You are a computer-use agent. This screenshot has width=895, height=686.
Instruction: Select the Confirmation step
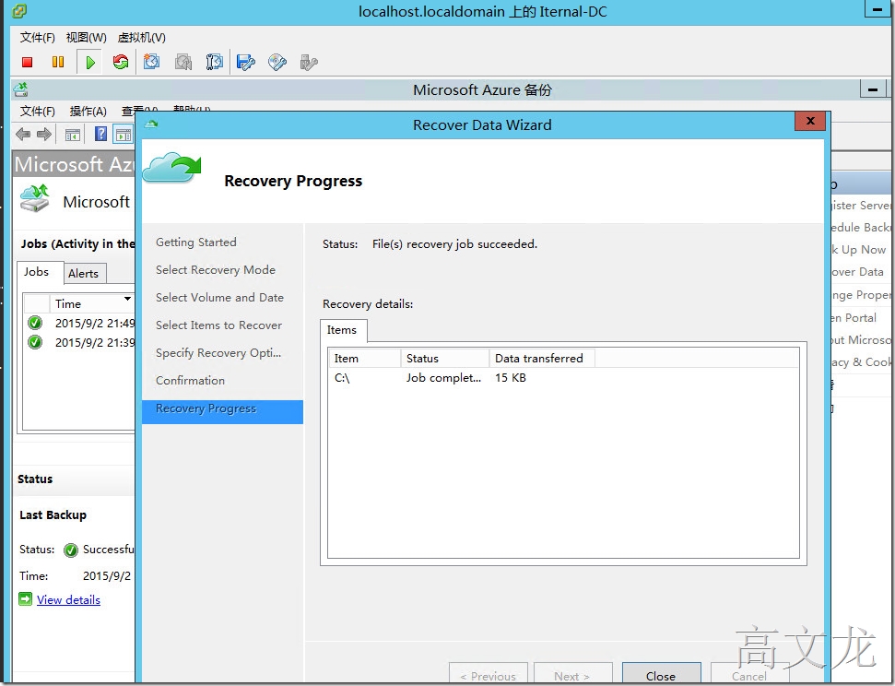point(190,381)
